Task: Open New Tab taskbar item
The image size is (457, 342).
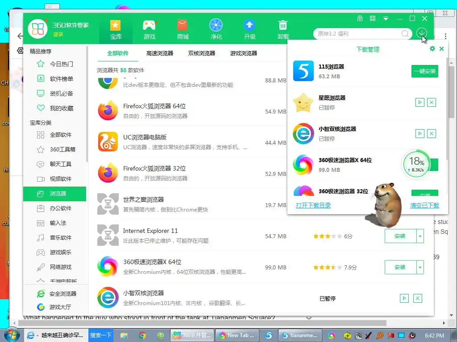Action: (x=237, y=335)
